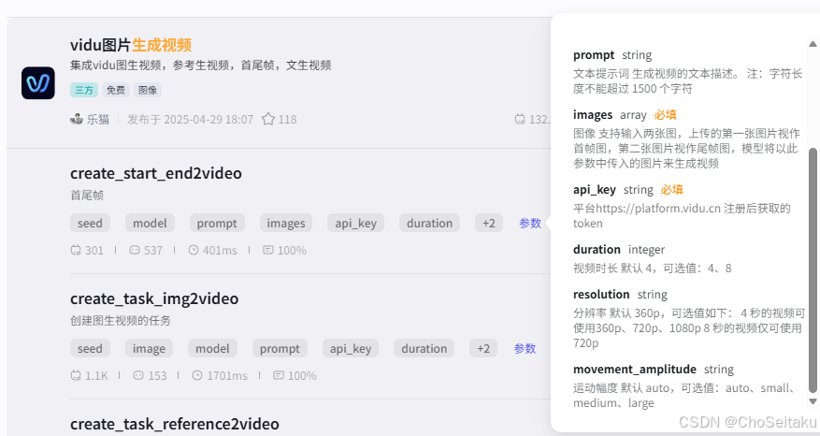The width and height of the screenshot is (820, 436).
Task: Click the duration tag under create_task_img2video
Action: click(x=424, y=349)
